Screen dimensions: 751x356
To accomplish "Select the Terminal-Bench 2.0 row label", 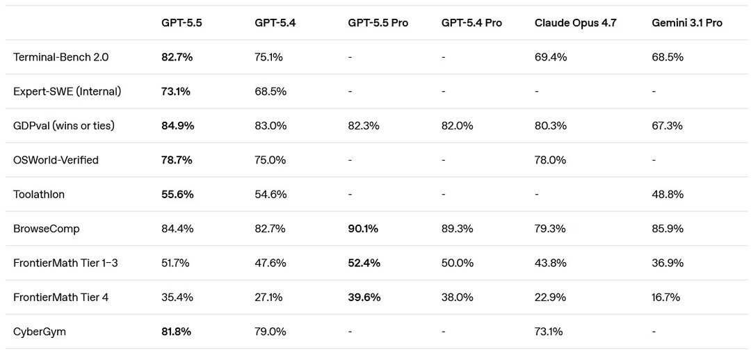I will pyautogui.click(x=60, y=57).
